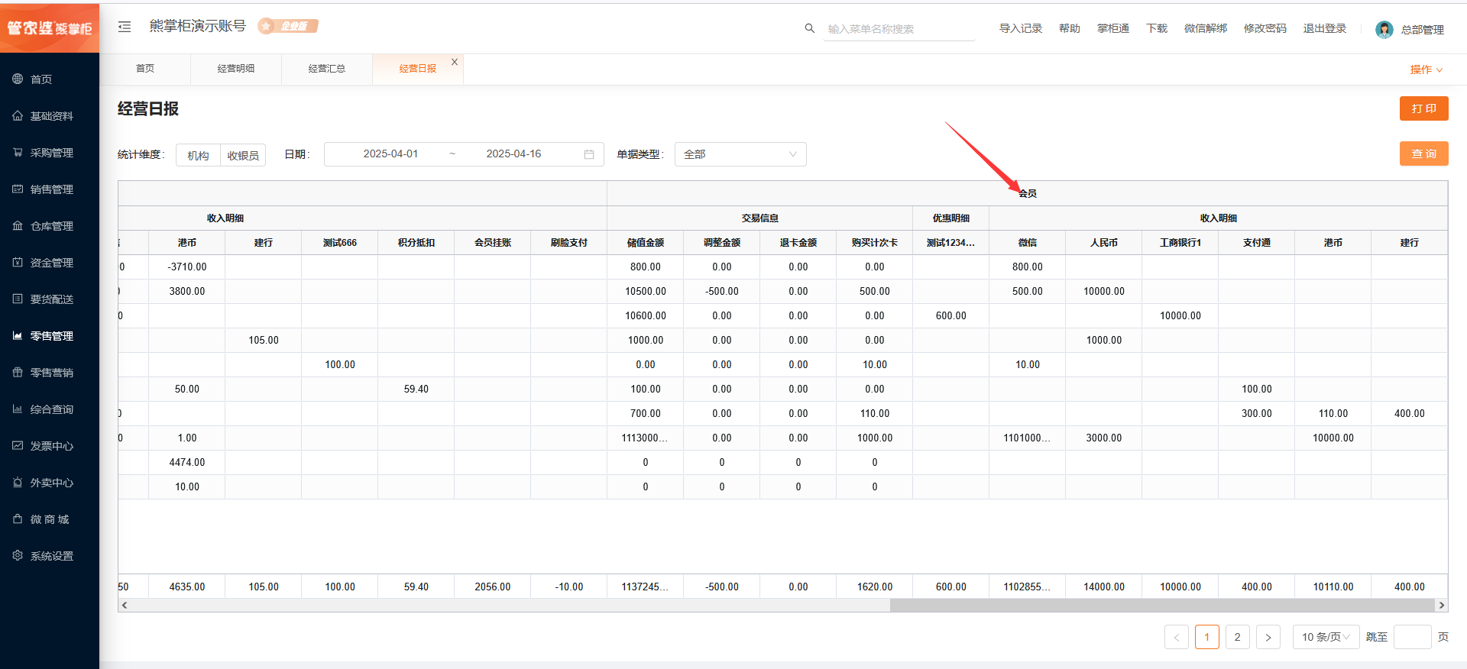This screenshot has width=1467, height=669.
Task: Switch statistics dimension to 收银员
Action: [243, 155]
